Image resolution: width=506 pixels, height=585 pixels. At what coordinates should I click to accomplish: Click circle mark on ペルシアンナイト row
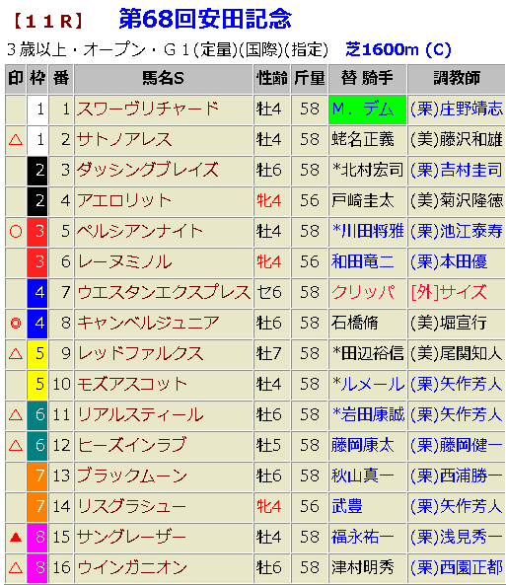[16, 232]
